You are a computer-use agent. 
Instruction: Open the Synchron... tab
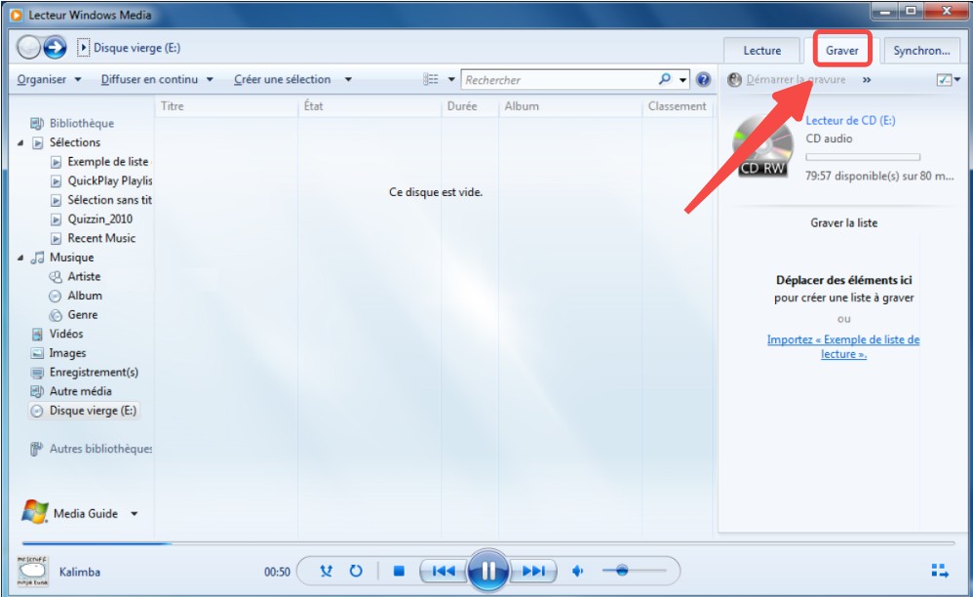pos(921,51)
